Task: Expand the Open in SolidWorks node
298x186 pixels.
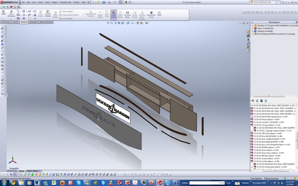Action: pos(252,29)
